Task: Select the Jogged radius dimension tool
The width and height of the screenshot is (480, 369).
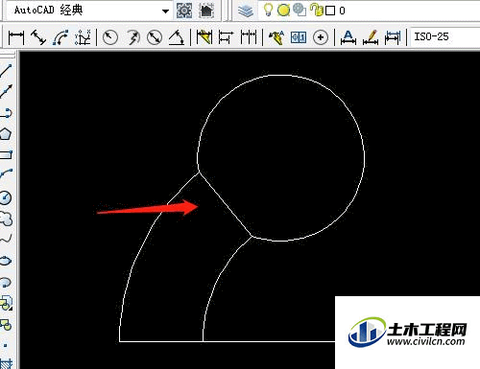Action: point(132,37)
